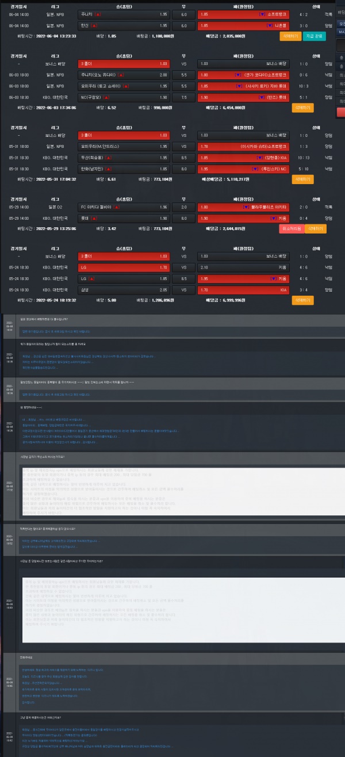Delete the bet placed 2022-06-03 17:34:06
This screenshot has height=757, width=345.
tap(303, 108)
